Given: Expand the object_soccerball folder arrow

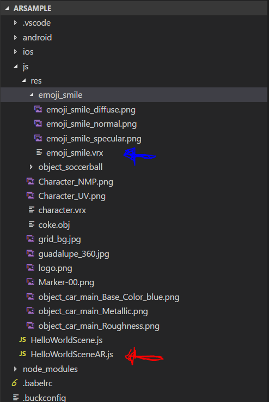Looking at the screenshot, I should pyautogui.click(x=31, y=167).
